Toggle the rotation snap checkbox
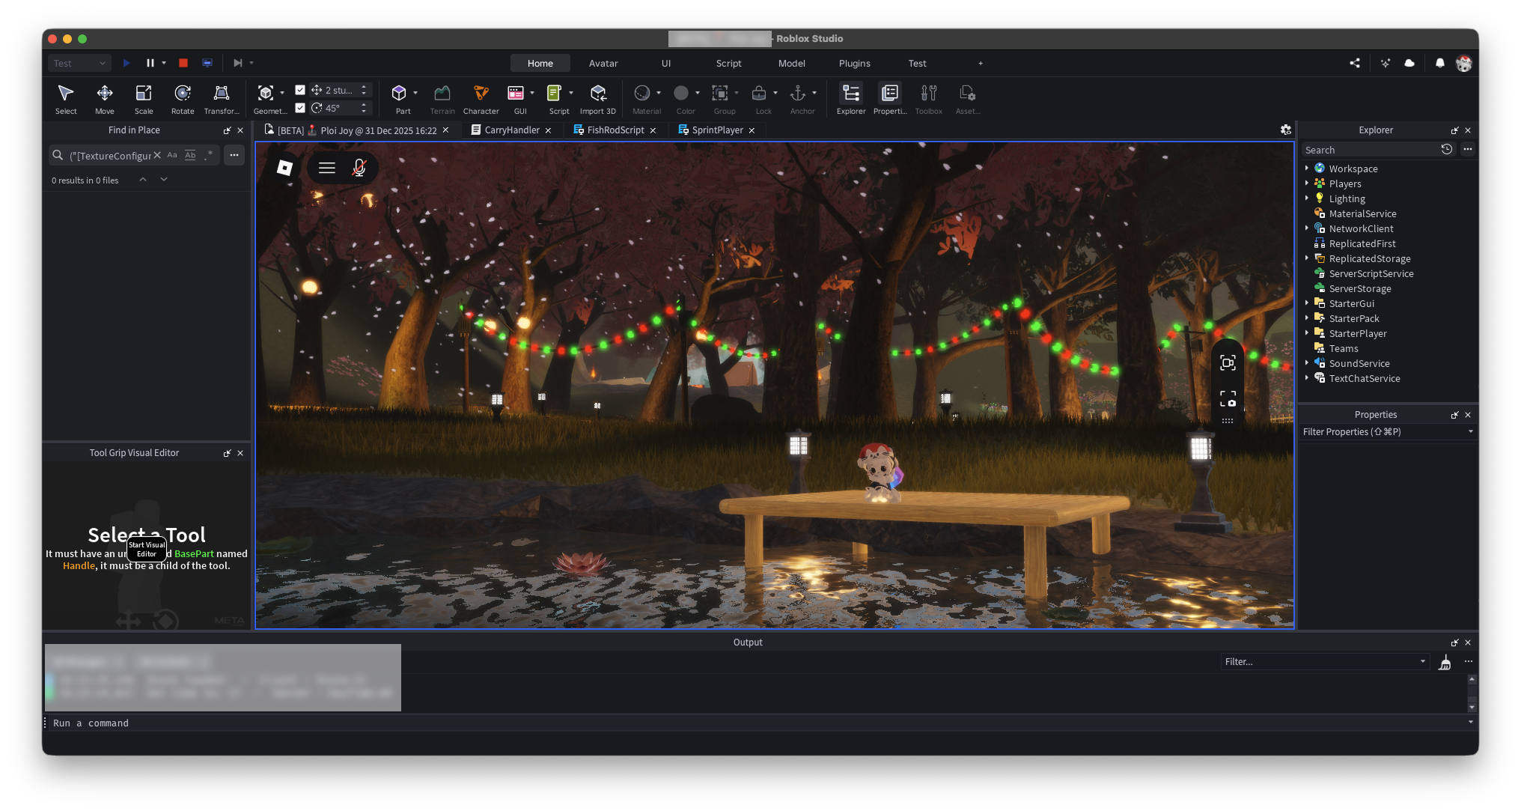1521x811 pixels. [300, 108]
